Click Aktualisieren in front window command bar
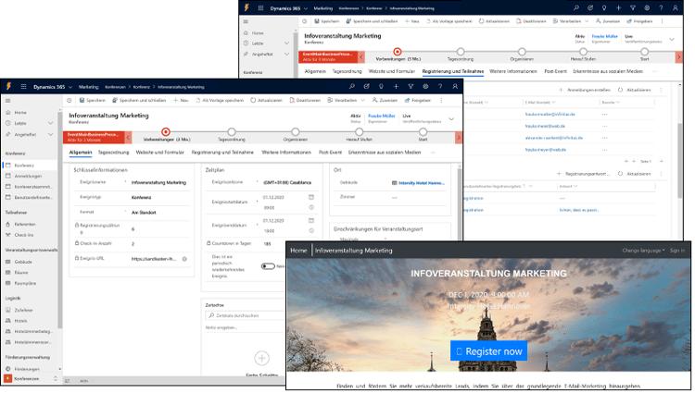Viewport: 695px width, 393px height. click(x=266, y=101)
